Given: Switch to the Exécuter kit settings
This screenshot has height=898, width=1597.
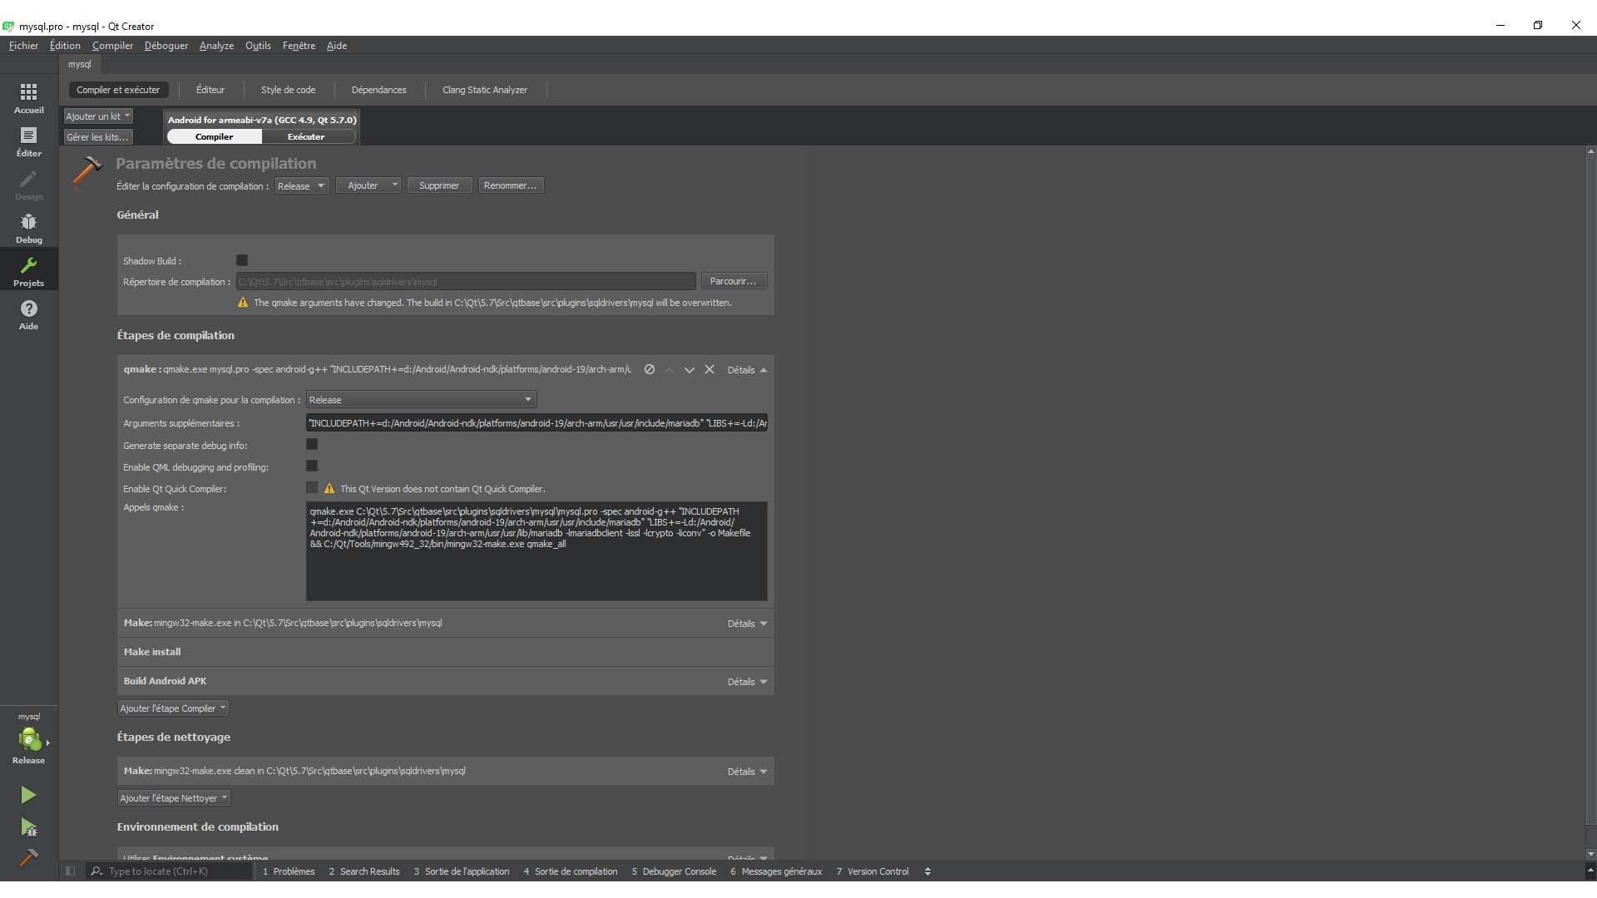Looking at the screenshot, I should point(306,136).
